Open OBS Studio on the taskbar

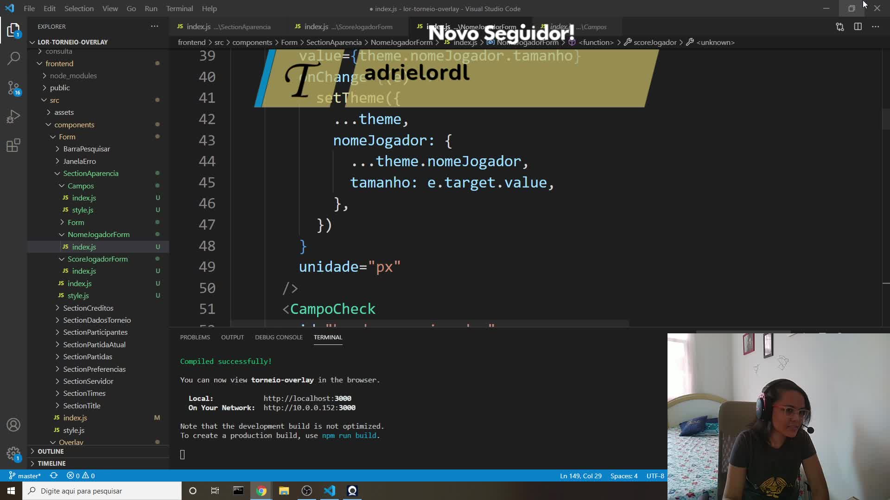(x=307, y=491)
